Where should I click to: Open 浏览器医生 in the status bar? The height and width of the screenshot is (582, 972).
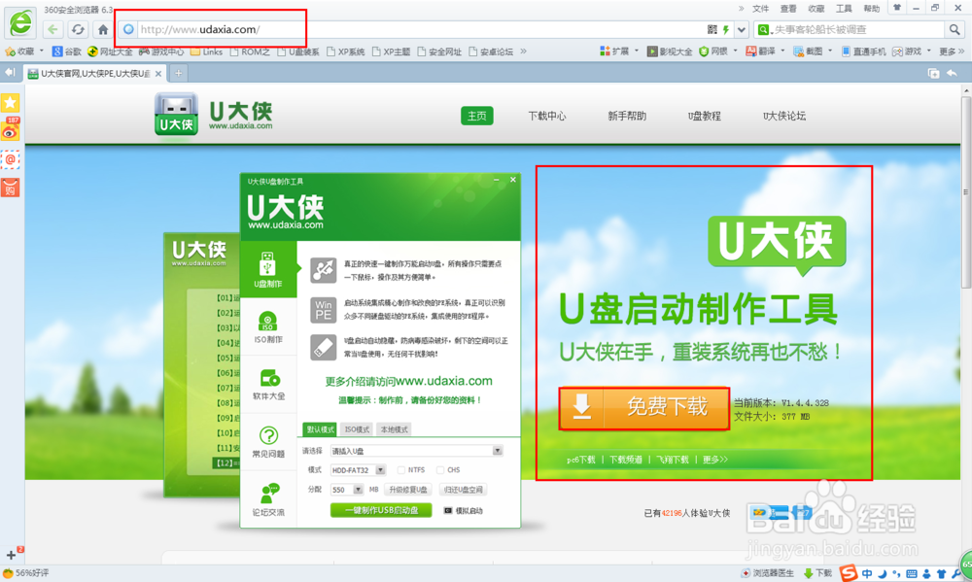tap(768, 573)
